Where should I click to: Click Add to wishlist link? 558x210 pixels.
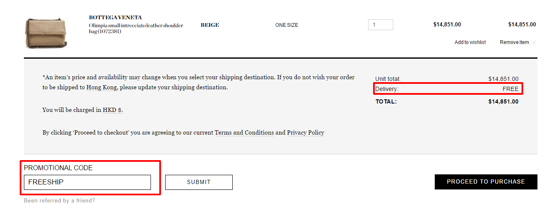tap(470, 42)
